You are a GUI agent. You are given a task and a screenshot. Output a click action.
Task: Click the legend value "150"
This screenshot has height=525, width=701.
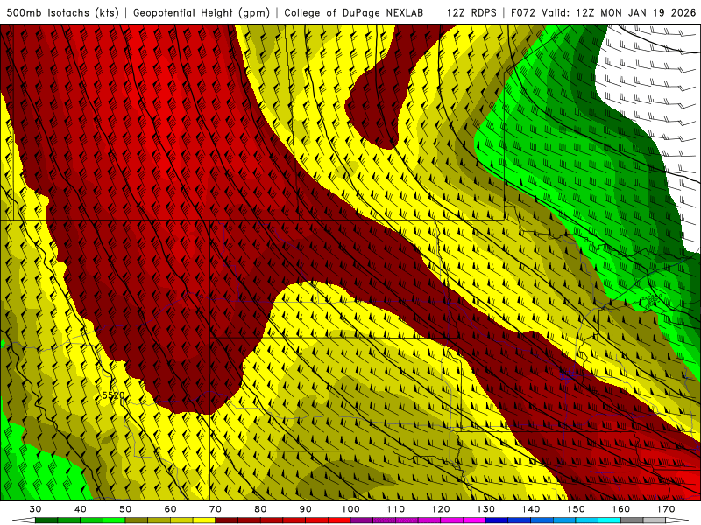576,509
